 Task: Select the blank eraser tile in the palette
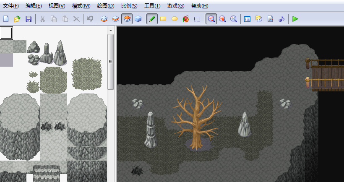click(6, 33)
